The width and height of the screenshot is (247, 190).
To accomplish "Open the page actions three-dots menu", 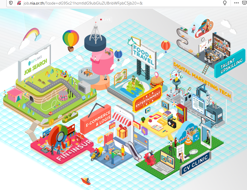I will coord(236,3).
